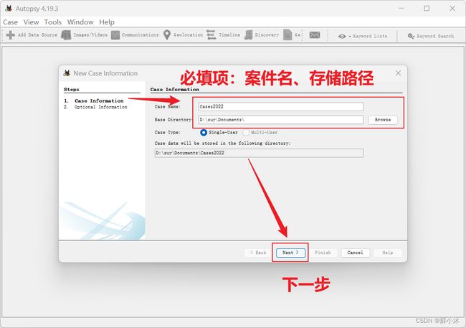Click the dialog Help button
Viewport: 466px width, 328px height.
[x=388, y=253]
